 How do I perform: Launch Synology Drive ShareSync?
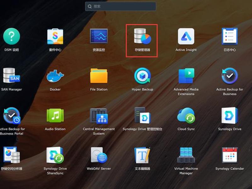(x=55, y=155)
